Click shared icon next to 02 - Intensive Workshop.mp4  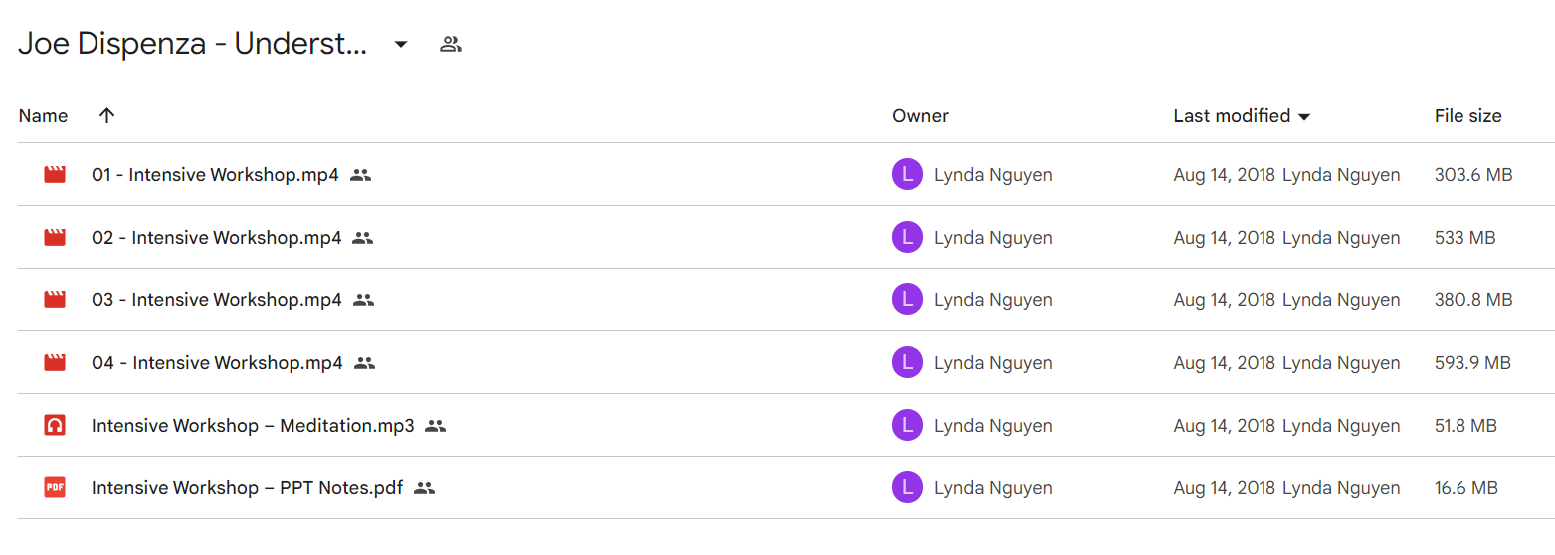[x=363, y=238]
